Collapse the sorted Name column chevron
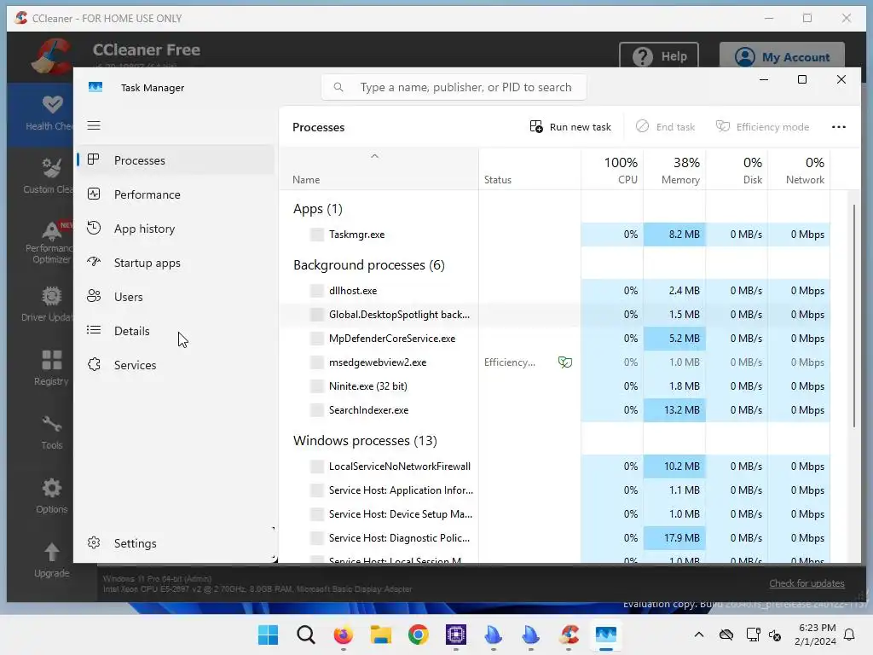Screen dimensions: 873x655 pyautogui.click(x=375, y=157)
